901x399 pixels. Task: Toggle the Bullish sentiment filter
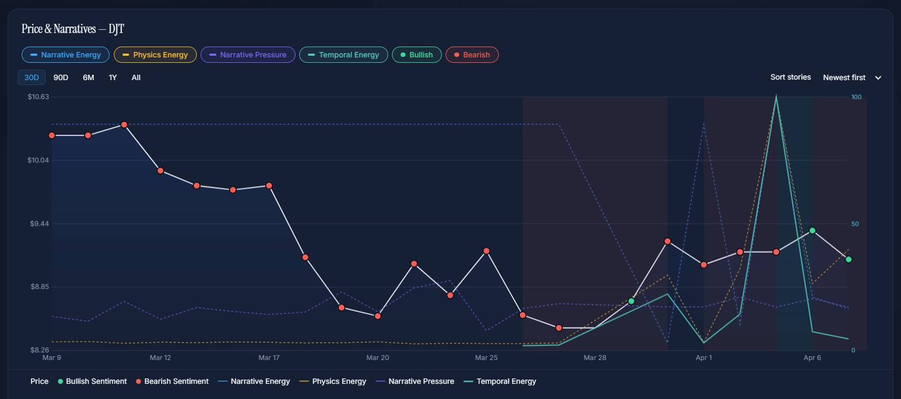click(416, 55)
